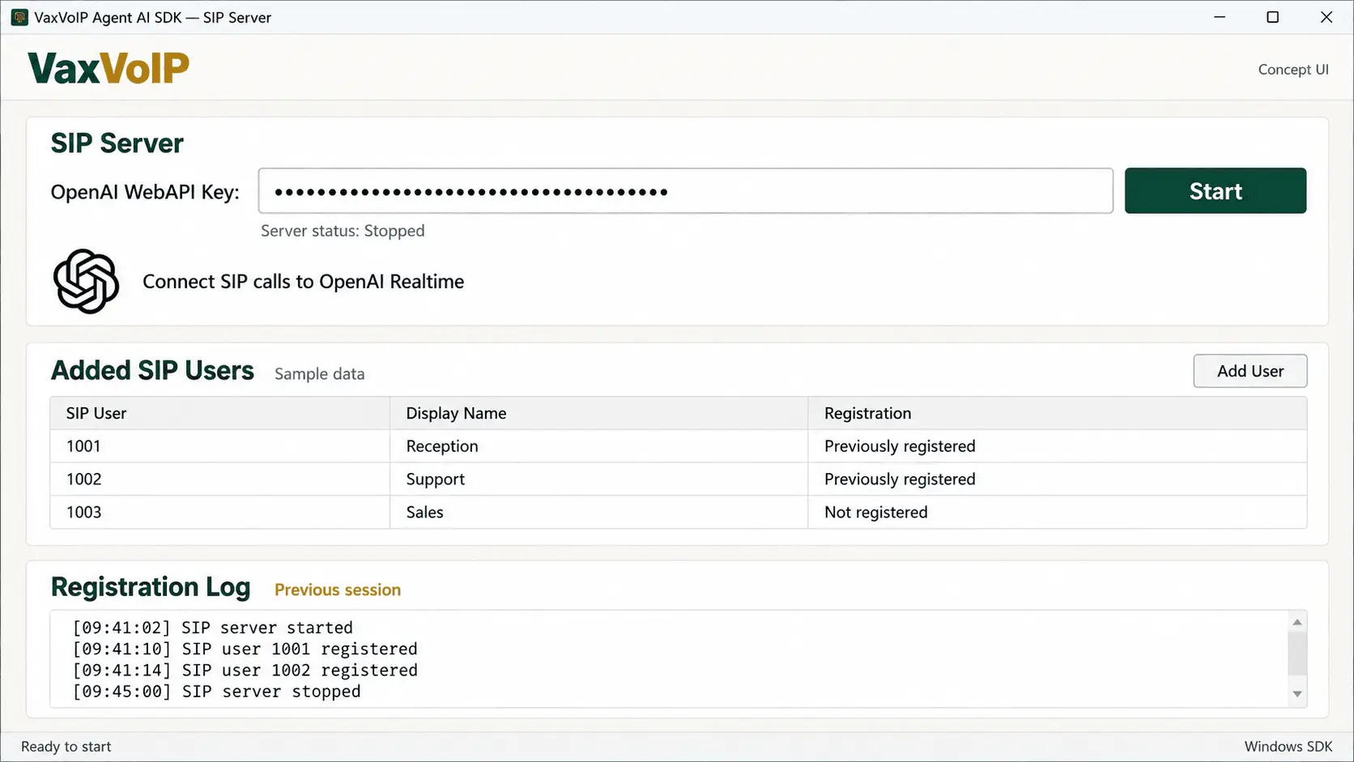Select the Display Name column header
Viewport: 1354px width, 762px height.
pos(598,413)
